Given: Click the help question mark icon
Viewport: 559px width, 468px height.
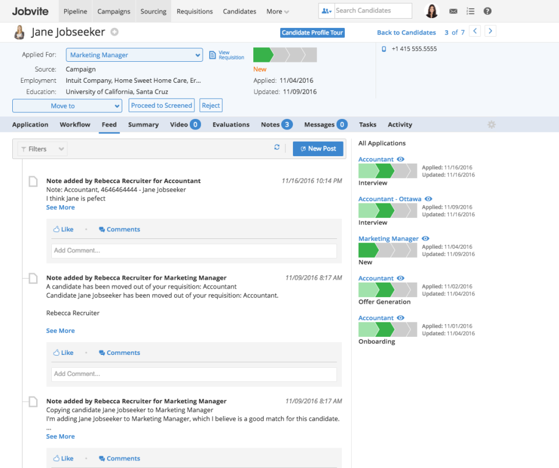Looking at the screenshot, I should (487, 10).
